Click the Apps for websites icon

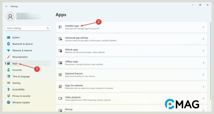pyautogui.click(x=60, y=87)
